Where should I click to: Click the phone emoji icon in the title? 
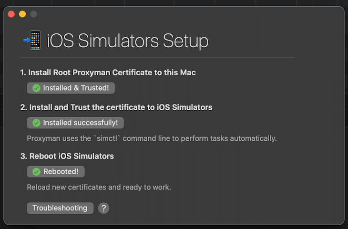pos(32,41)
